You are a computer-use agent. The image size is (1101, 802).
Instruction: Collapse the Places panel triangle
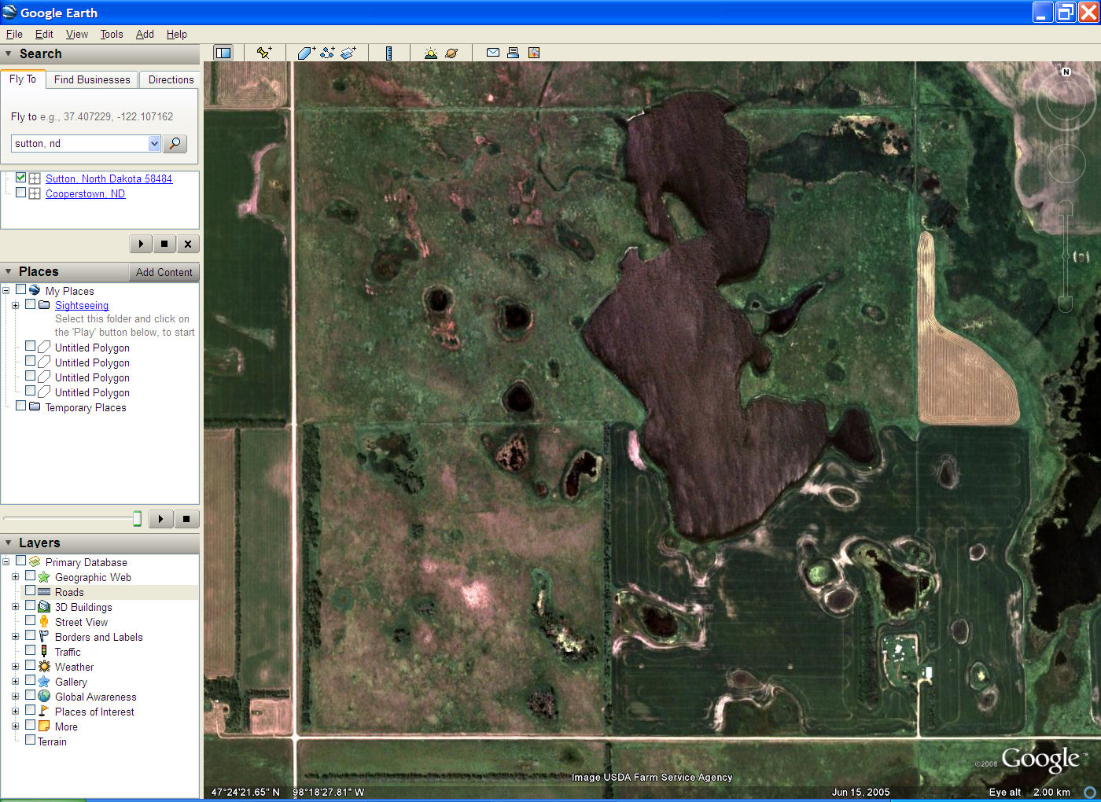[x=9, y=272]
